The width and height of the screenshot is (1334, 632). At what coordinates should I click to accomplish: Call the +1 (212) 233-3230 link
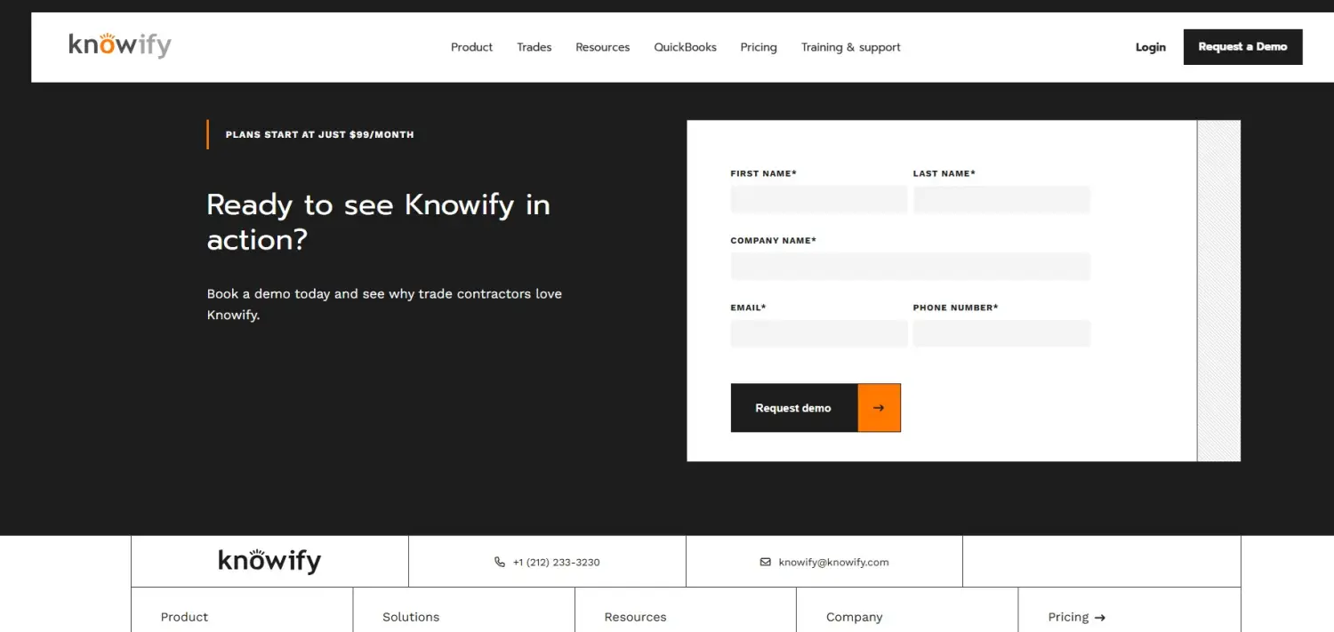(x=556, y=562)
